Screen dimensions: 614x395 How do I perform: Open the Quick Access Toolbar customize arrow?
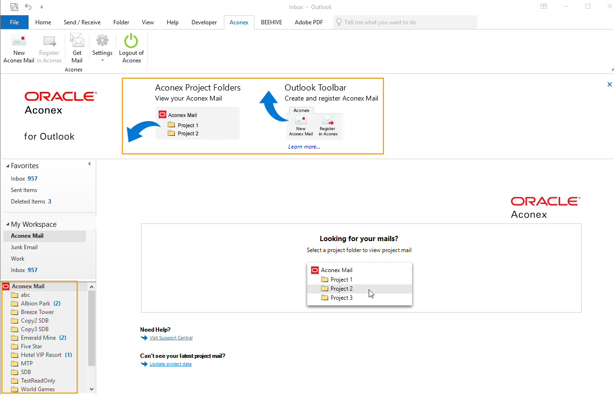41,7
